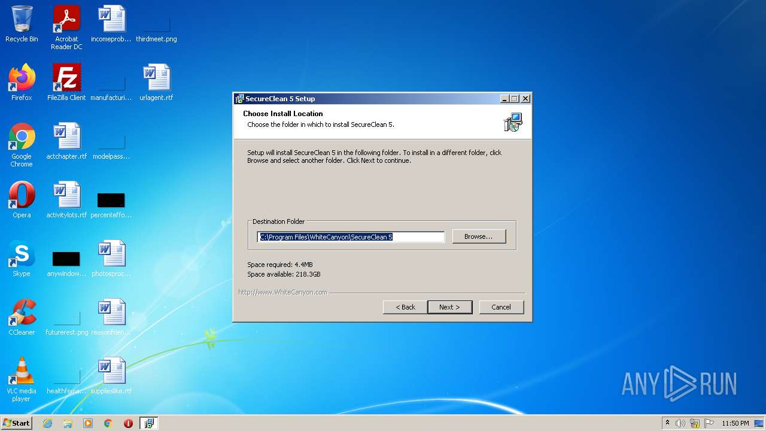
Task: Open Action Center flag icon
Action: pos(709,423)
